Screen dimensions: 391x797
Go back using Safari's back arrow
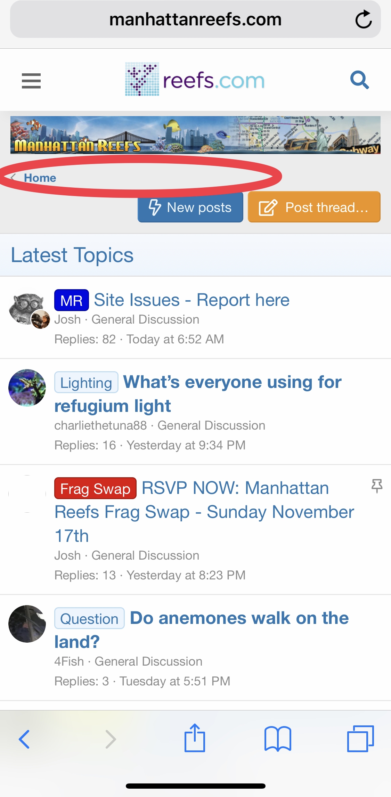click(x=24, y=739)
